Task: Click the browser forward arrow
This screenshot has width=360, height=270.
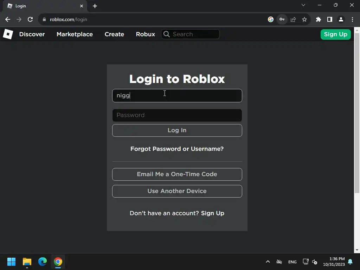Action: tap(19, 20)
